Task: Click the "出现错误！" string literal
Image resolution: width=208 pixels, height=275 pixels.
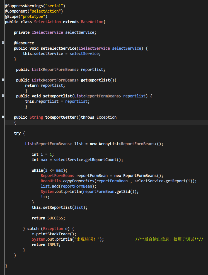Action: click(87, 239)
